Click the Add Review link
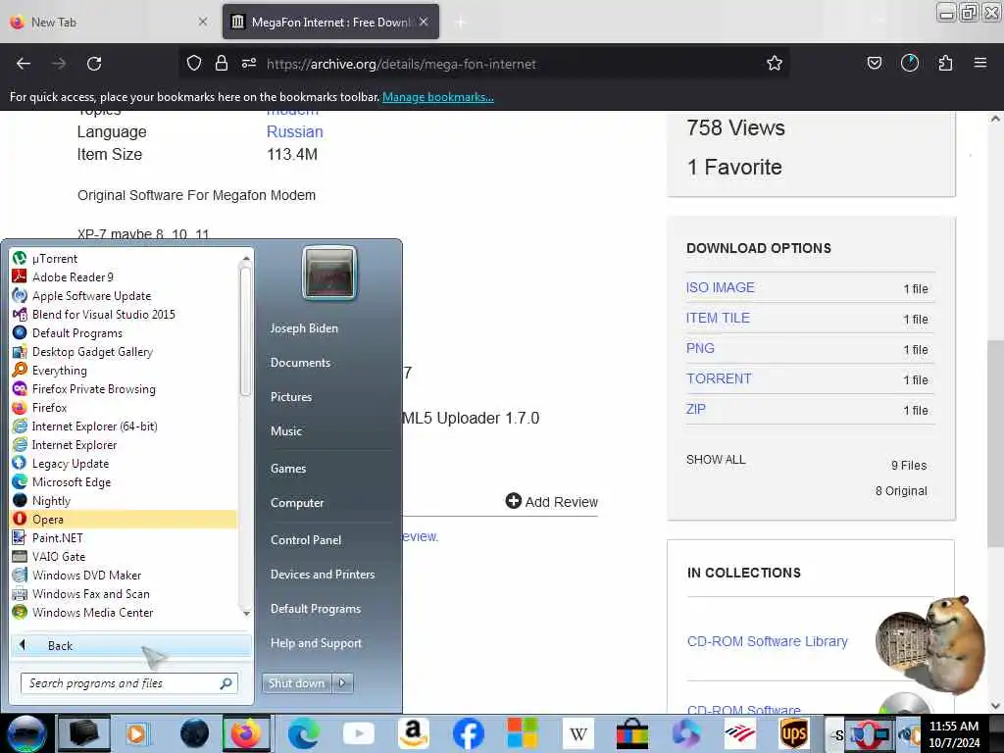 pos(551,501)
